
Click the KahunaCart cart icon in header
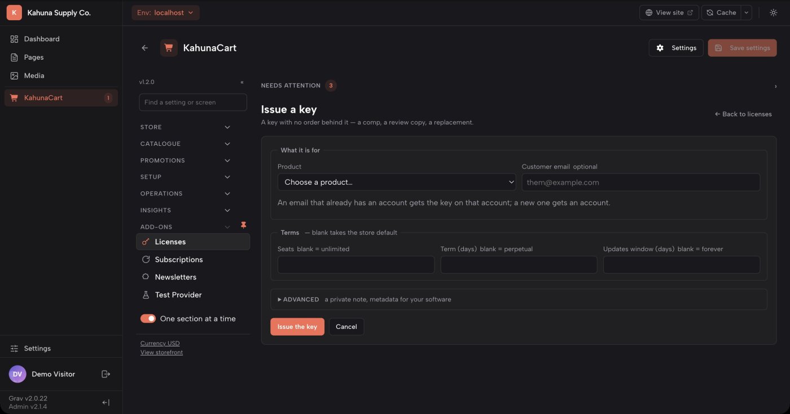(x=169, y=48)
